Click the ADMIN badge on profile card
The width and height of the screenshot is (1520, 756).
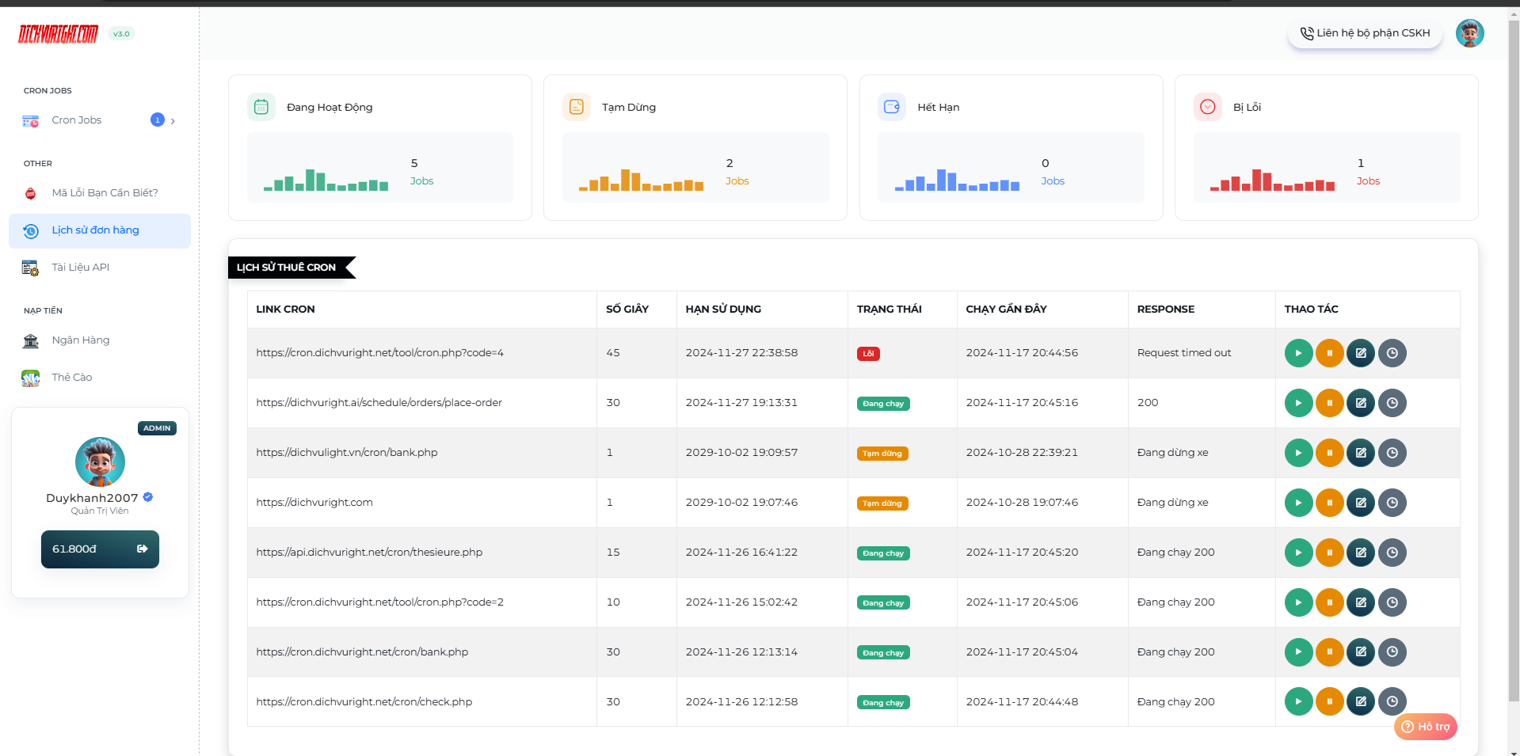[x=157, y=428]
